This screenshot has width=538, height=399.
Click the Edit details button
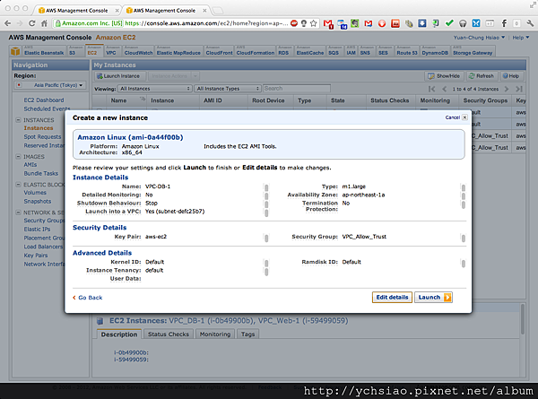coord(392,298)
